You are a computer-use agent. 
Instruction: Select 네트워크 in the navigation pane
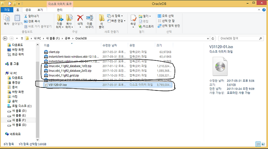coord(13,134)
